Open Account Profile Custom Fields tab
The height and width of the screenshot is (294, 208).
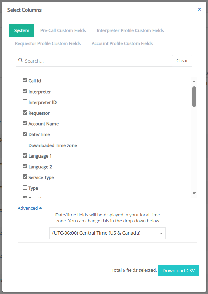pos(122,43)
